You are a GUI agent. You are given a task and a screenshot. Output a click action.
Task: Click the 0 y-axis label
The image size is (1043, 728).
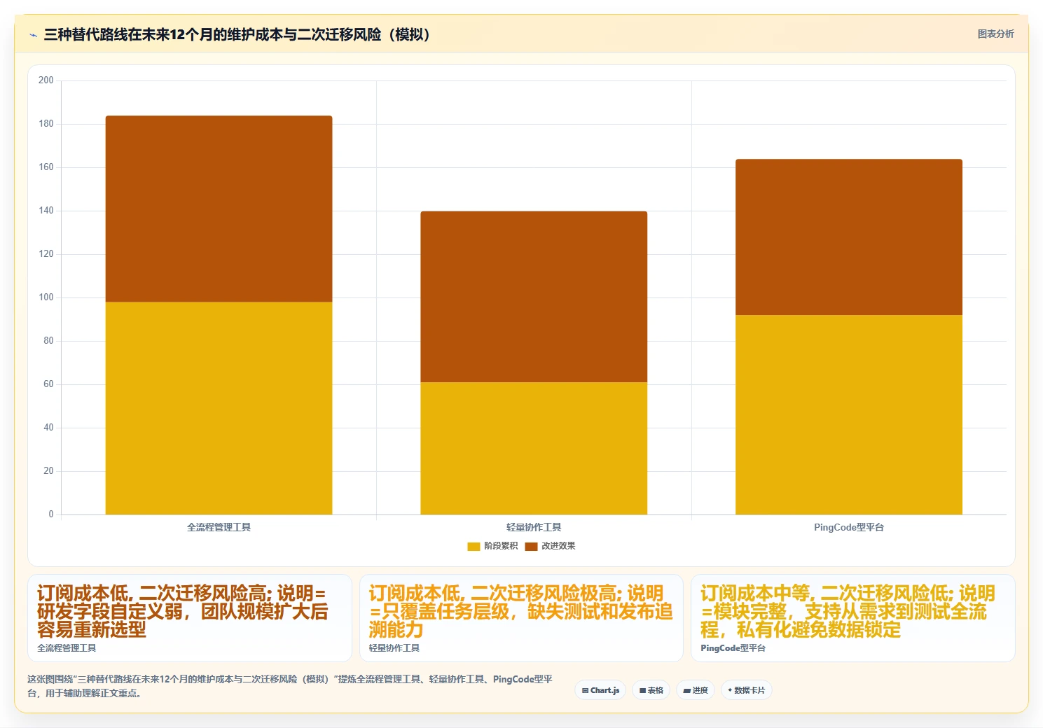click(51, 514)
